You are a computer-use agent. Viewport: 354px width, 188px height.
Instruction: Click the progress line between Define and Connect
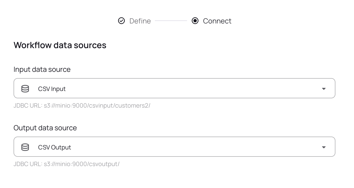click(171, 21)
